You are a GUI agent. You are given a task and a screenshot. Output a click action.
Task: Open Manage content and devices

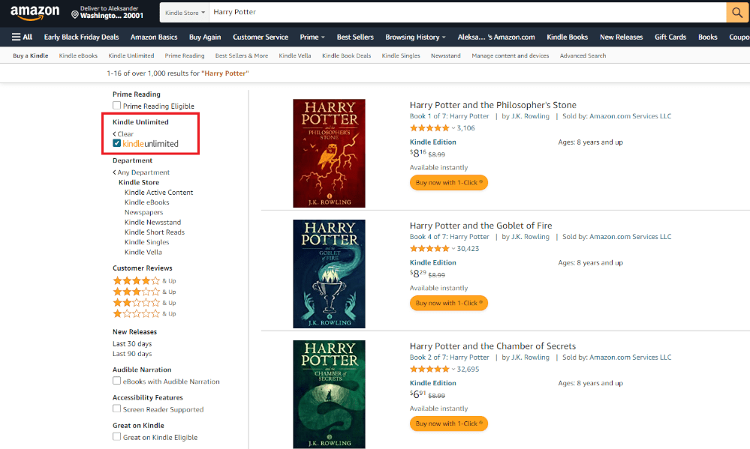tap(511, 56)
